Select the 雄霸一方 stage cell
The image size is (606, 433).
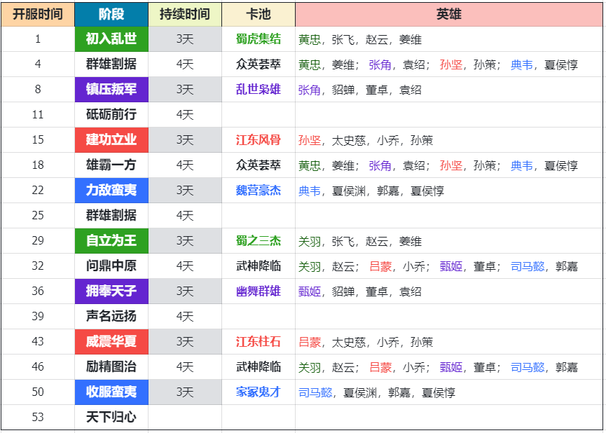(111, 165)
